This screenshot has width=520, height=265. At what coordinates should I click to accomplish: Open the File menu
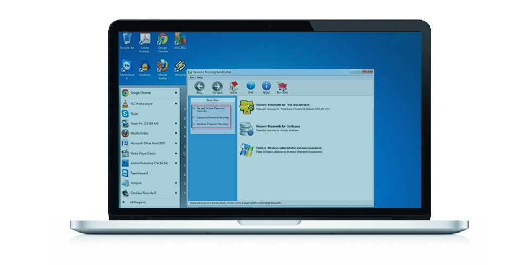coord(191,78)
